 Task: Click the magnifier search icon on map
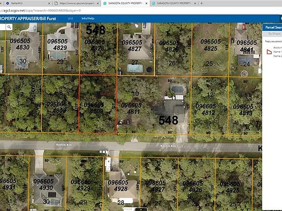pos(9,27)
